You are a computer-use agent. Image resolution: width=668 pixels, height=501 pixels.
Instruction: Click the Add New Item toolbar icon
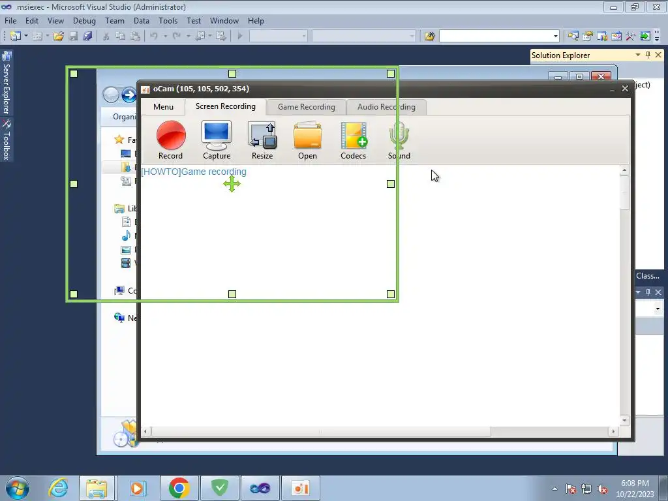[x=37, y=37]
